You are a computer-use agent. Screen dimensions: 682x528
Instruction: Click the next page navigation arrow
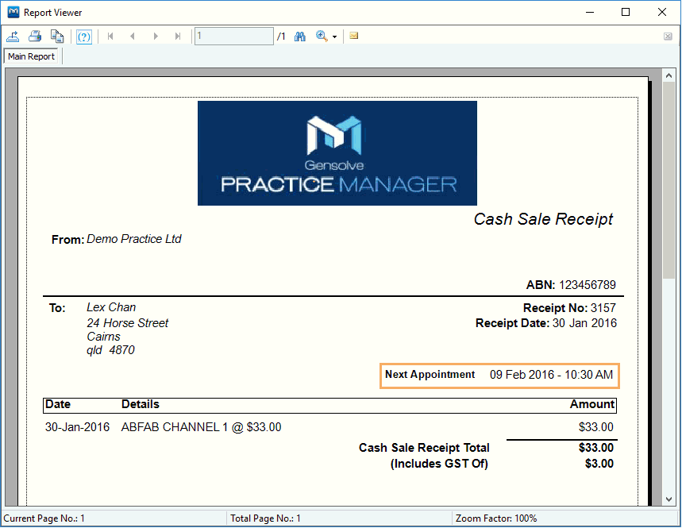click(x=156, y=37)
